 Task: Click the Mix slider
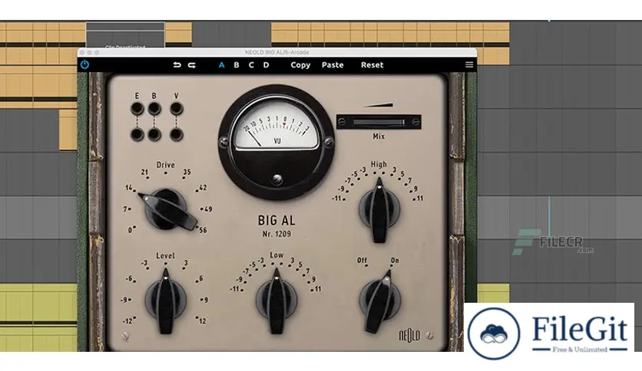tap(379, 122)
